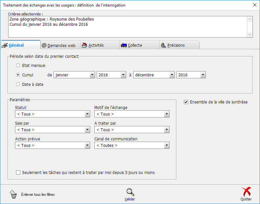Click the trash bin remove-filters icon
The image size is (260, 204).
(x=13, y=195)
